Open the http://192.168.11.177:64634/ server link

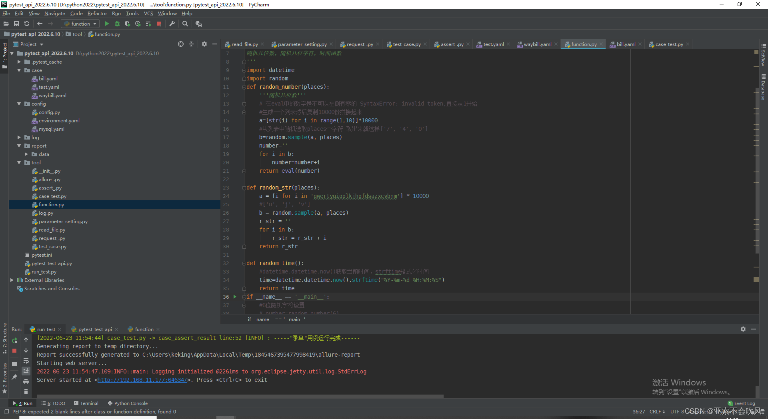tap(142, 380)
